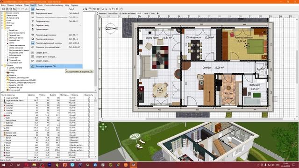Toggle visibility checkbox for Angle shelf 198

pyautogui.click(x=89, y=98)
